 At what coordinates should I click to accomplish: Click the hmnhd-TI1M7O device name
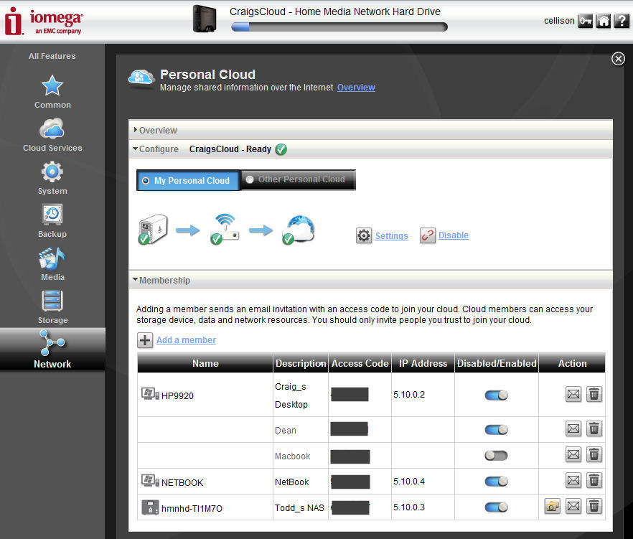click(x=192, y=508)
